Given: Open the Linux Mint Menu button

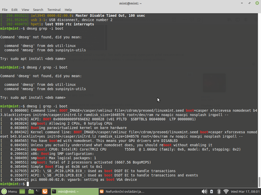Looking at the screenshot, I should pos(9,191).
